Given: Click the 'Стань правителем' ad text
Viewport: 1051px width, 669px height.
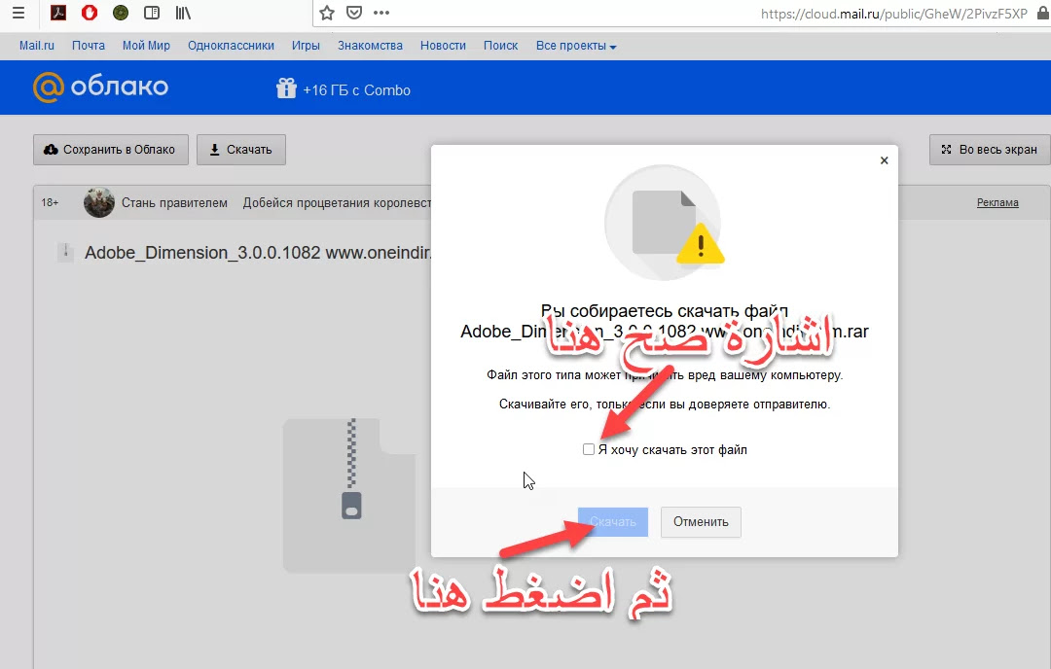Looking at the screenshot, I should pyautogui.click(x=174, y=203).
